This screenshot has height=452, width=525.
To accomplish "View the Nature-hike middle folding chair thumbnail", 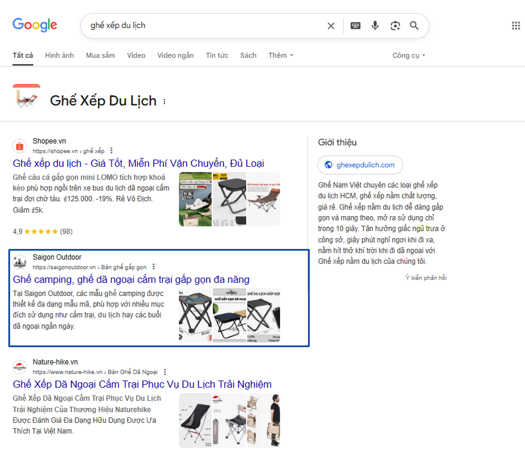I will coord(230,420).
